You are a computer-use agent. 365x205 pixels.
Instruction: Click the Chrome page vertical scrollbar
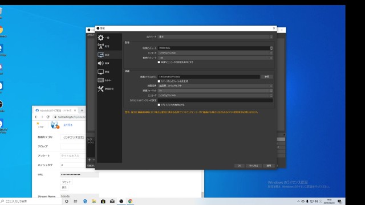[x=202, y=194]
